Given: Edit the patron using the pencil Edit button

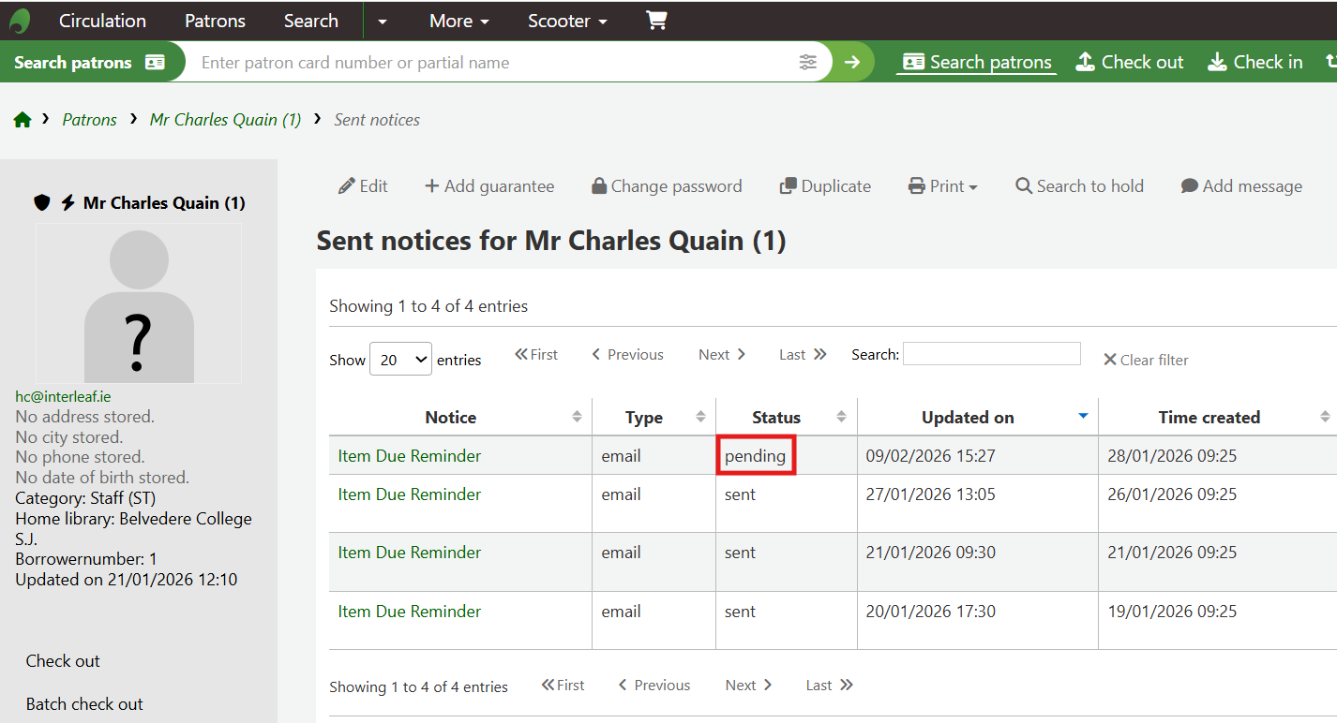Looking at the screenshot, I should click(363, 186).
